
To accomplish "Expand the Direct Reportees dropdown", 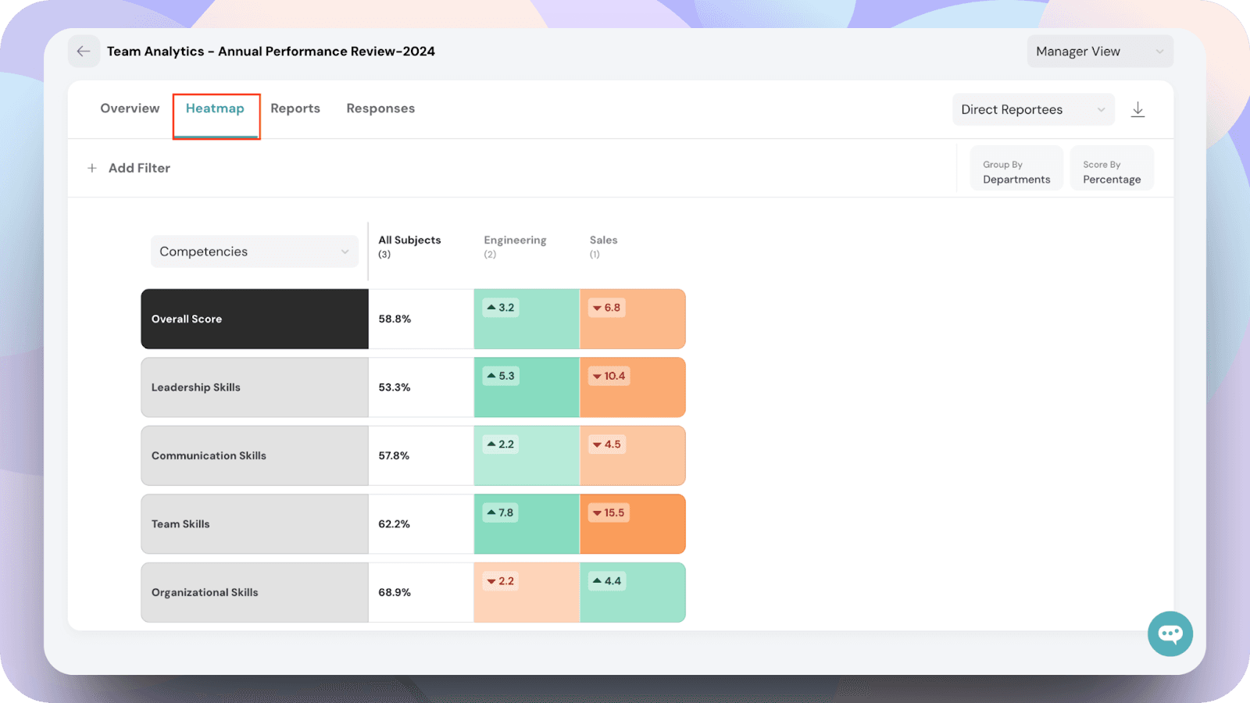I will pos(1032,109).
